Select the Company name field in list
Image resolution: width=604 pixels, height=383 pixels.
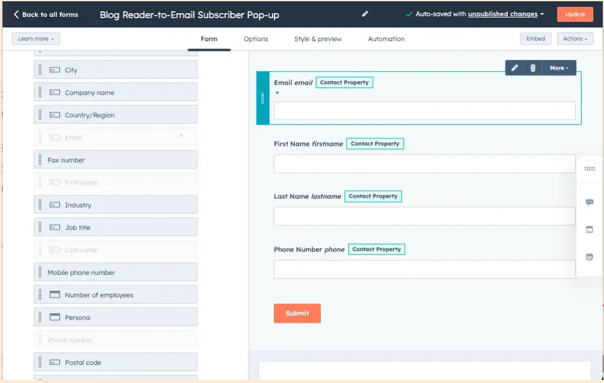tap(115, 92)
